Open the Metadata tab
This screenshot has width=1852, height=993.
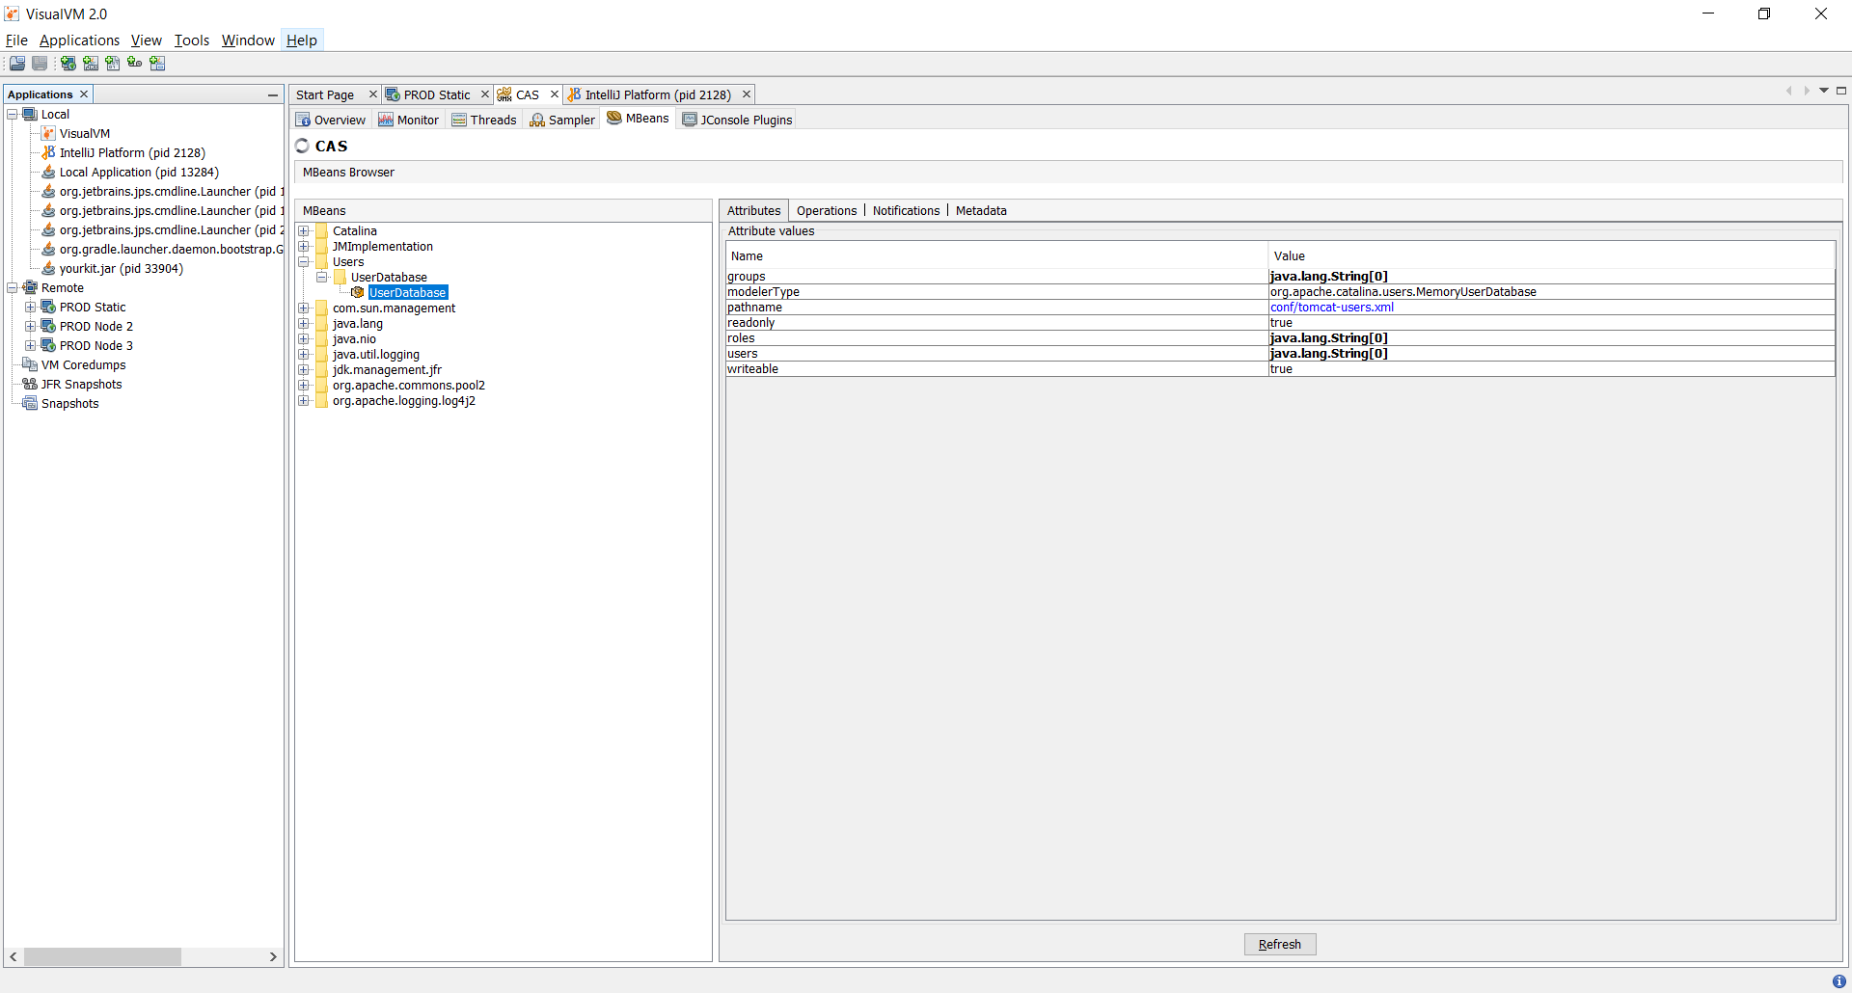click(x=981, y=211)
